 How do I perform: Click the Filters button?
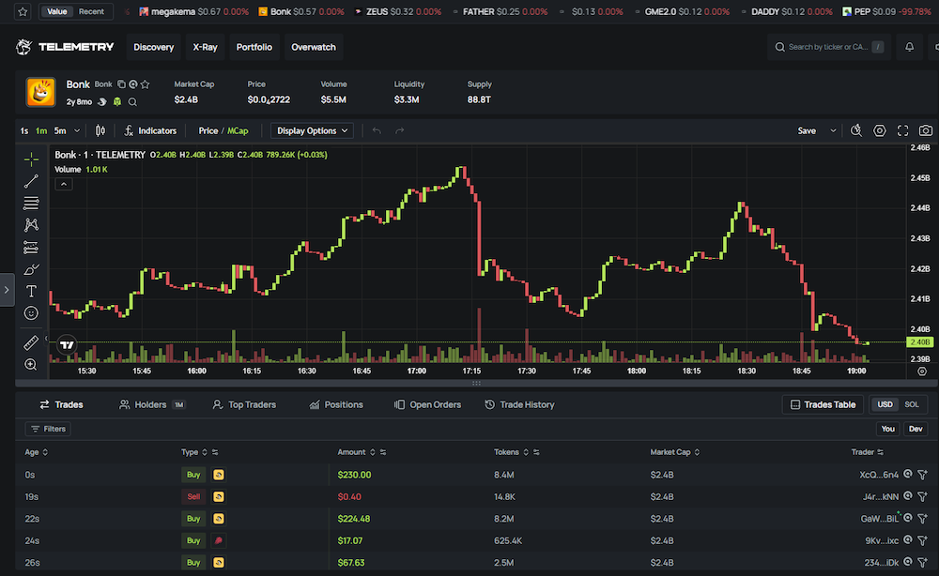48,429
